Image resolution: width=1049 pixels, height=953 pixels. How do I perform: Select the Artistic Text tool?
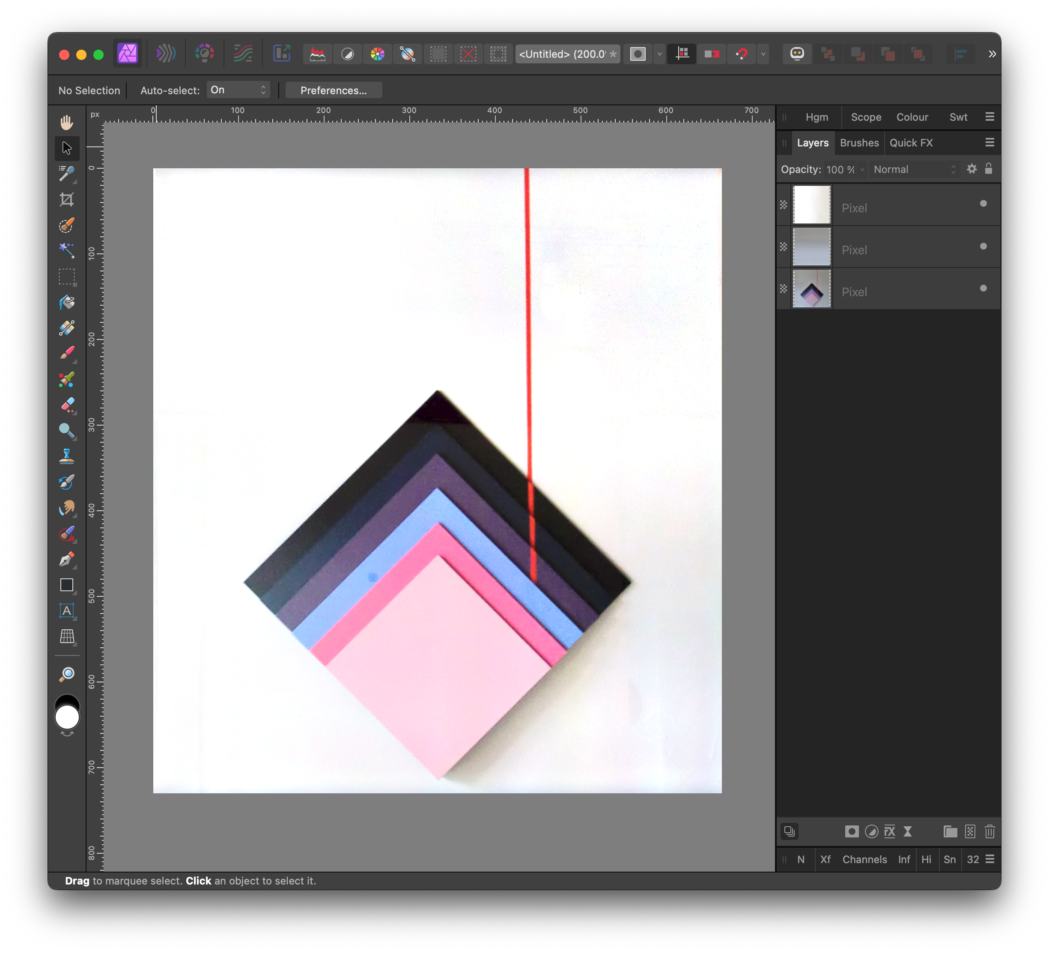point(67,611)
